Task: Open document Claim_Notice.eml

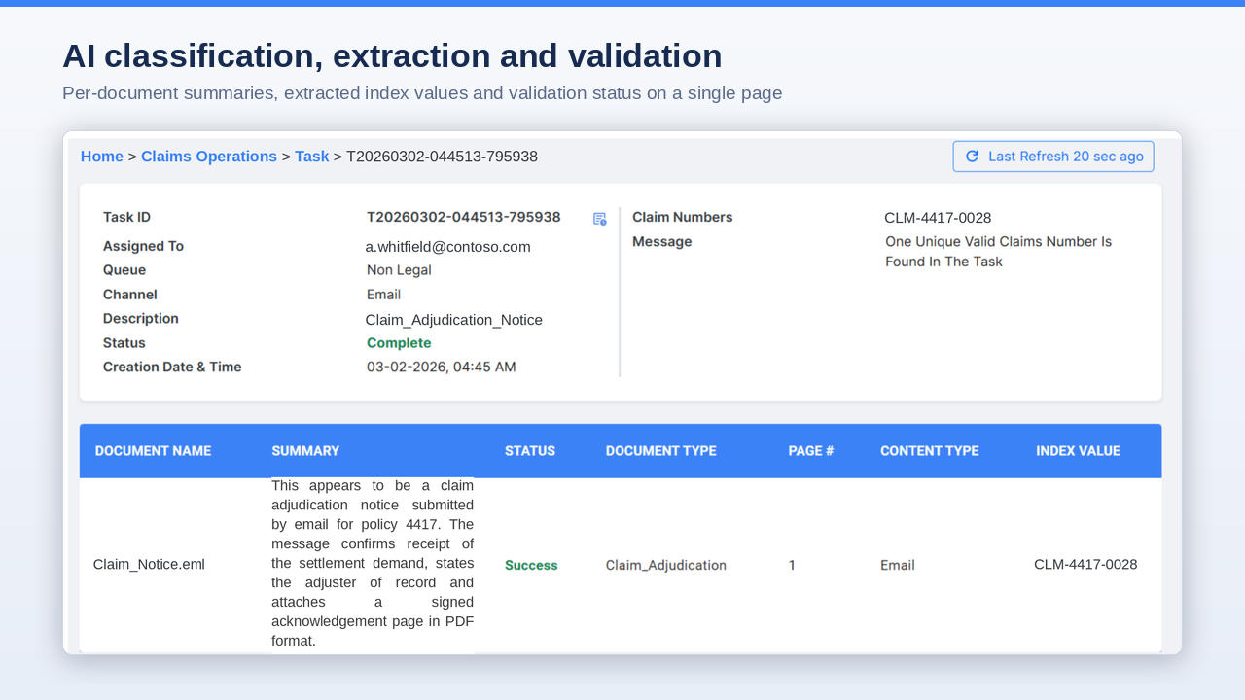Action: [149, 565]
